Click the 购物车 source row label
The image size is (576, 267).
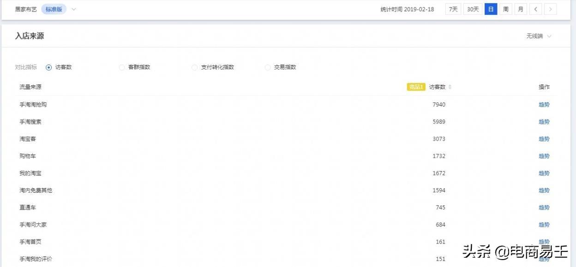pos(28,156)
